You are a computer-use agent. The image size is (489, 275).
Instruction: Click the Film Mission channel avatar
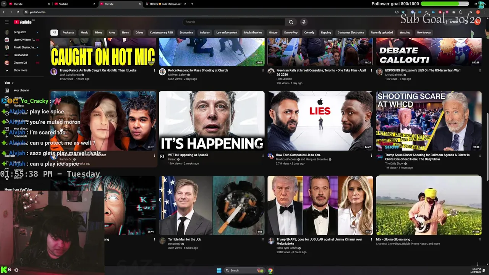pyautogui.click(x=271, y=72)
